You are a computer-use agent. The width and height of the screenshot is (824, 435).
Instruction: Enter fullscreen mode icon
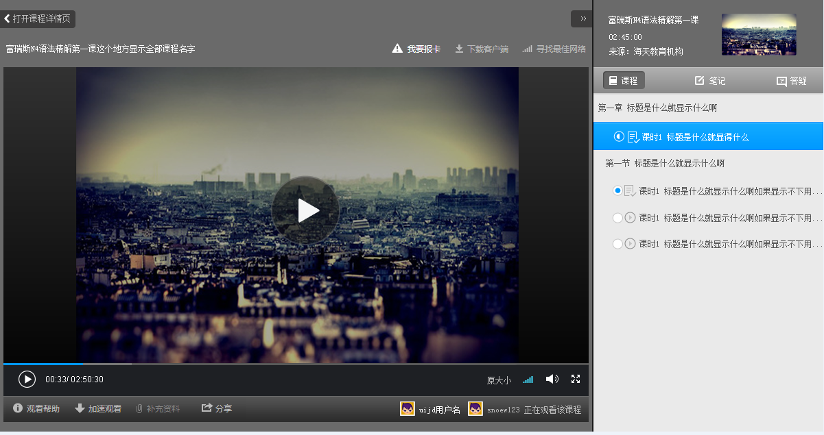[576, 379]
